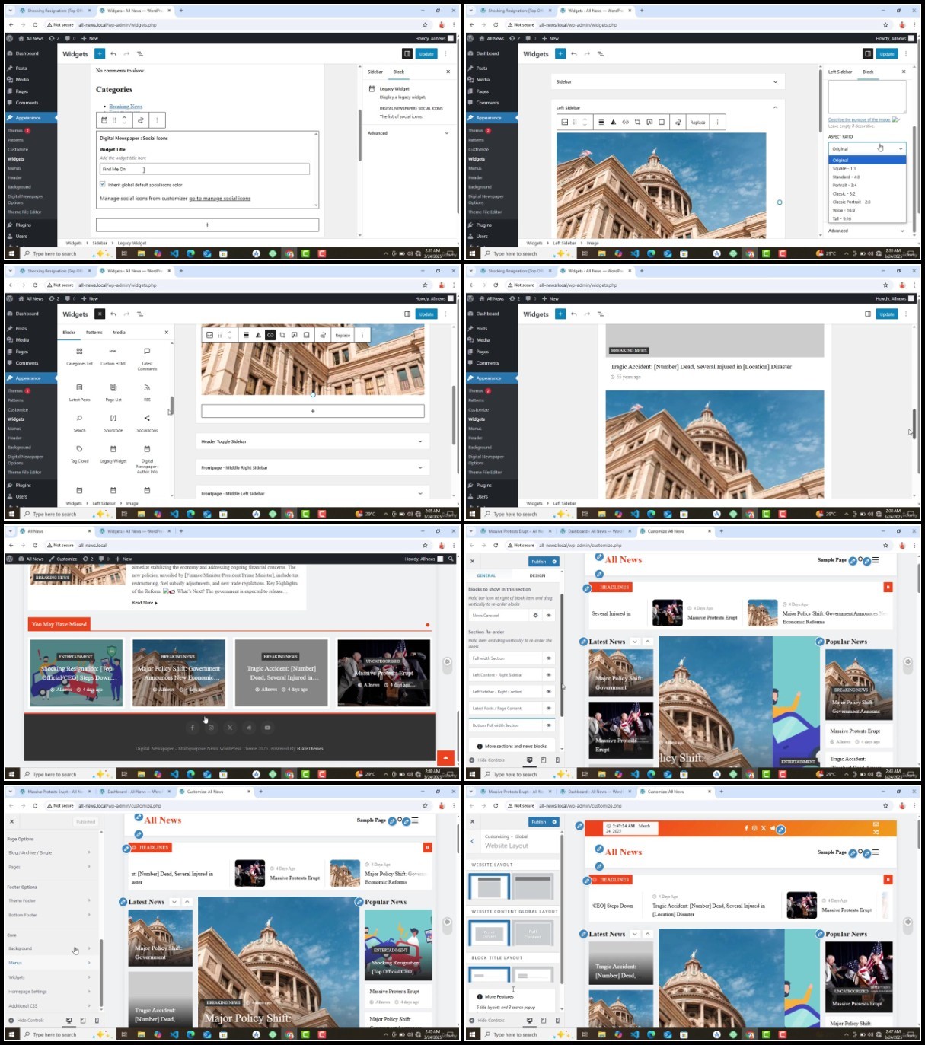The width and height of the screenshot is (925, 1045).
Task: Choose RSS block in Blocks inserter
Action: point(147,391)
